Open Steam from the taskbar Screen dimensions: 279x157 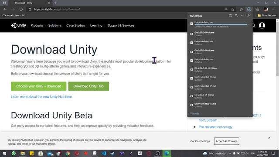[112, 153]
